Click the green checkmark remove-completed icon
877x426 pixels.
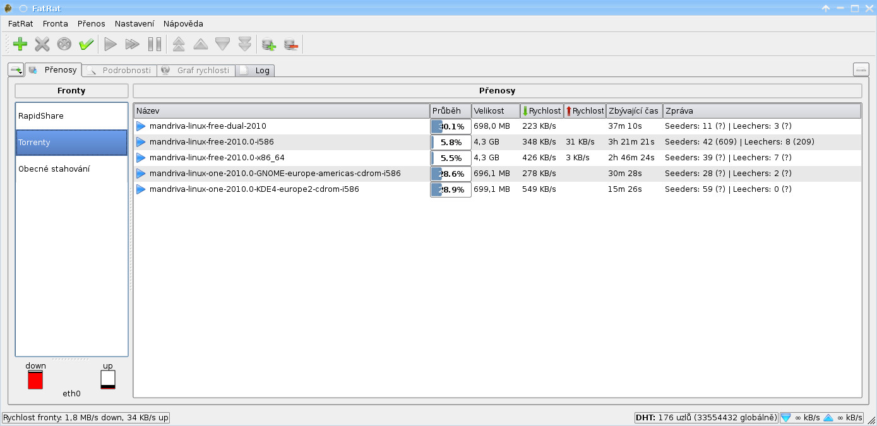point(87,44)
